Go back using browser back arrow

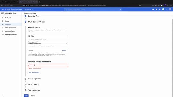(2, 5)
